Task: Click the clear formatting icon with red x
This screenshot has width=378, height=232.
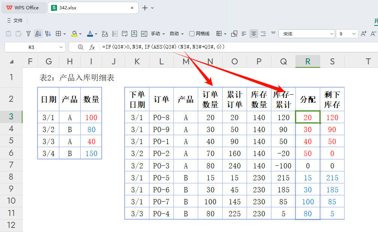Action: click(234, 34)
